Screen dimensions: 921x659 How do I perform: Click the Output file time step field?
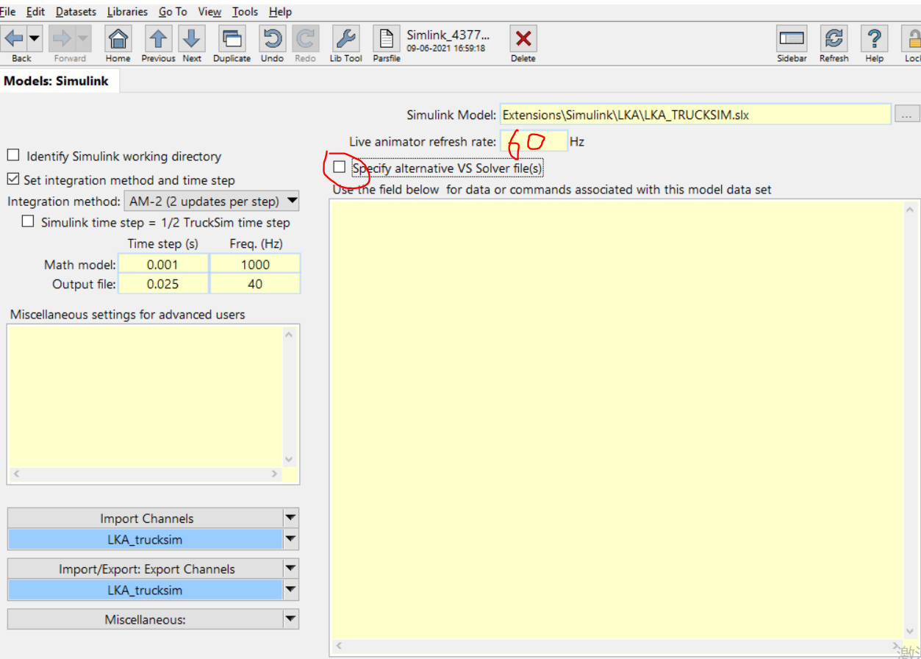click(164, 284)
